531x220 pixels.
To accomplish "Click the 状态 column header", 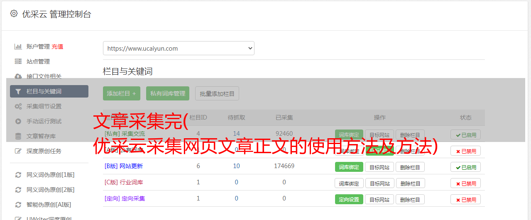I will tap(466, 117).
